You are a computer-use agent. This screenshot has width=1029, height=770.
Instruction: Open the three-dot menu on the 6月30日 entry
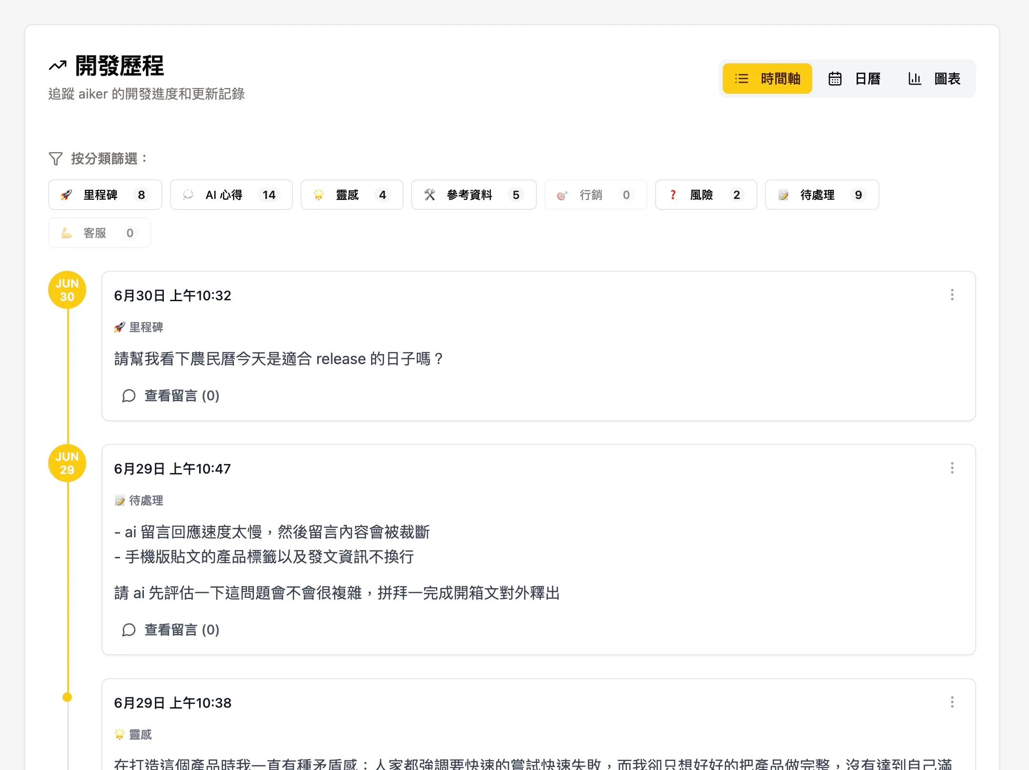pos(952,295)
